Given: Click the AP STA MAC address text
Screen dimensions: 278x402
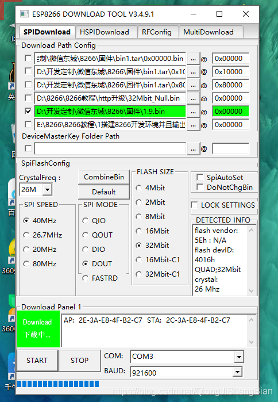Looking at the screenshot, I should (147, 320).
